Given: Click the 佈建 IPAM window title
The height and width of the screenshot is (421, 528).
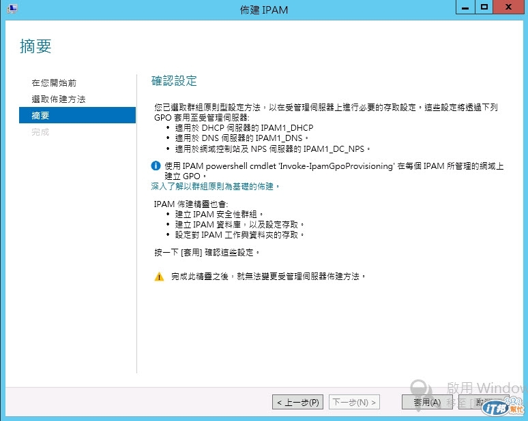Looking at the screenshot, I should click(264, 10).
